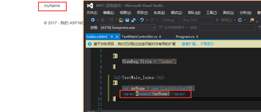This screenshot has width=261, height=112.
Task: Open the 生命周期事件 dropdown arrow
Action: point(187,28)
